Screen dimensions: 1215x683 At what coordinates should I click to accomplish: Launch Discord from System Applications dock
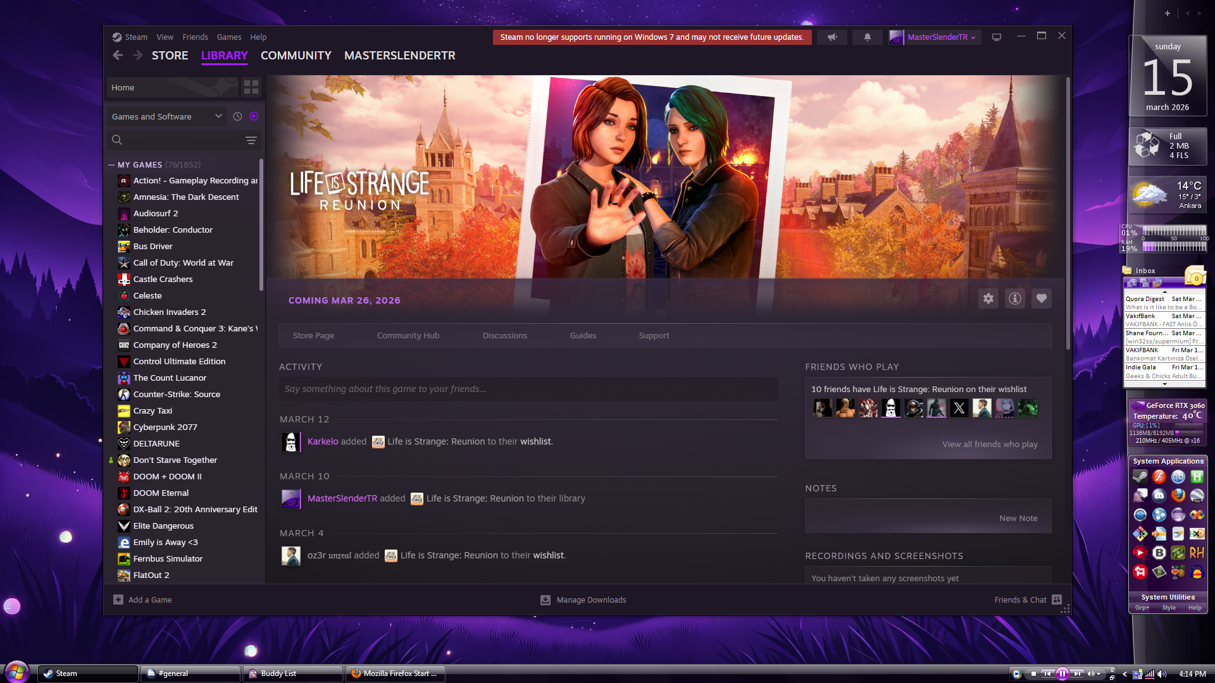(x=1159, y=496)
